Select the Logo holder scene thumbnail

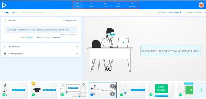coord(161,90)
